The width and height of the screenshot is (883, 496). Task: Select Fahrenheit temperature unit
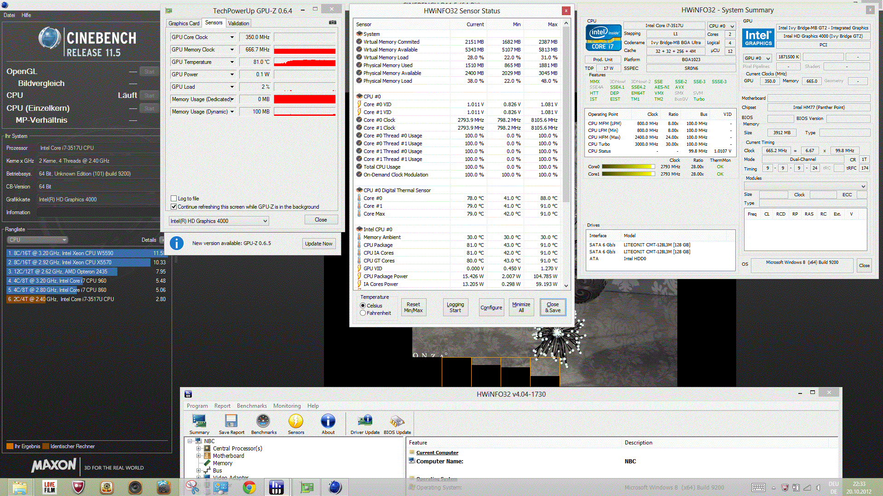pyautogui.click(x=363, y=313)
